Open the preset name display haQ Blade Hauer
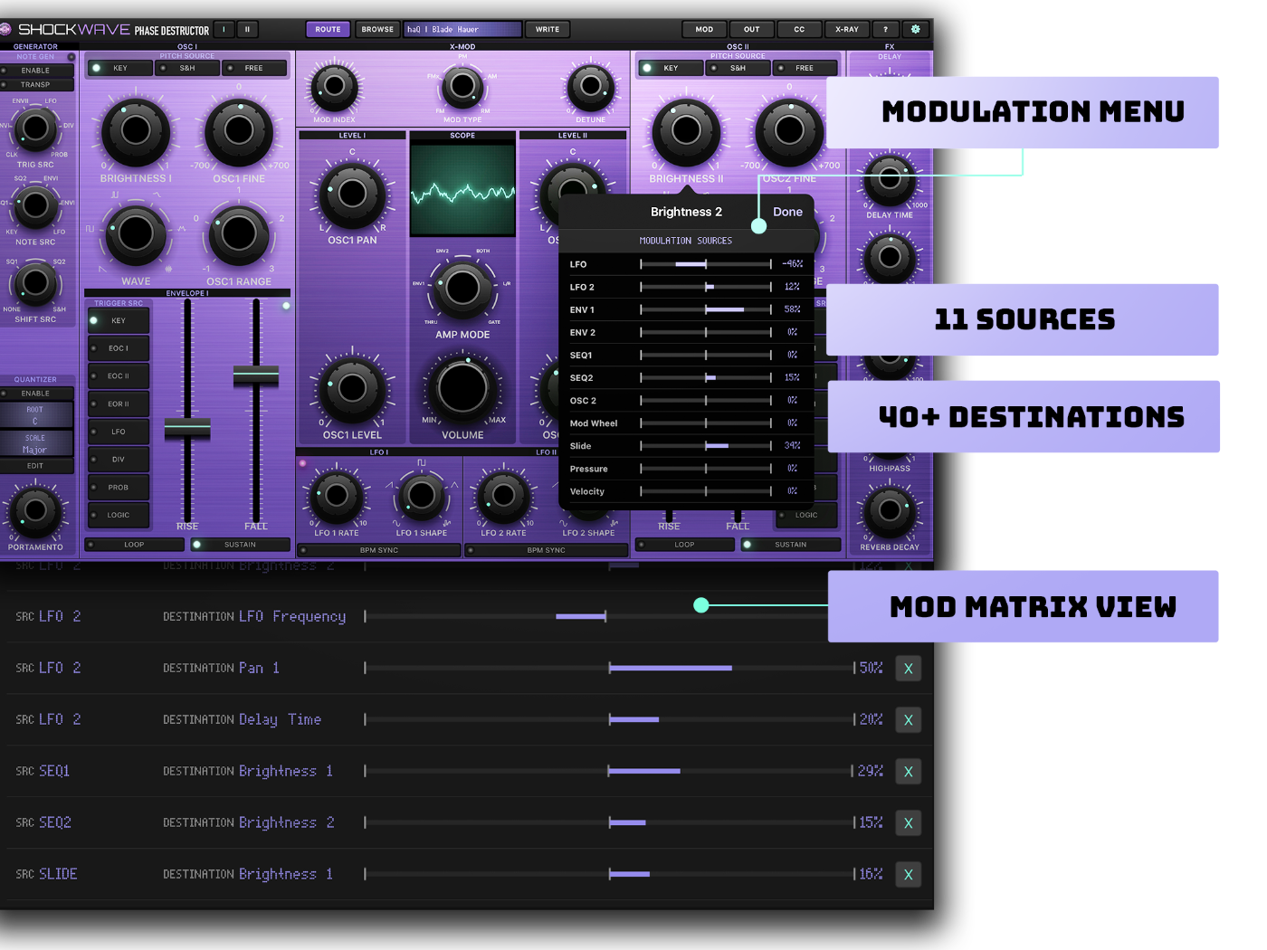Viewport: 1267px width, 950px height. coord(462,29)
